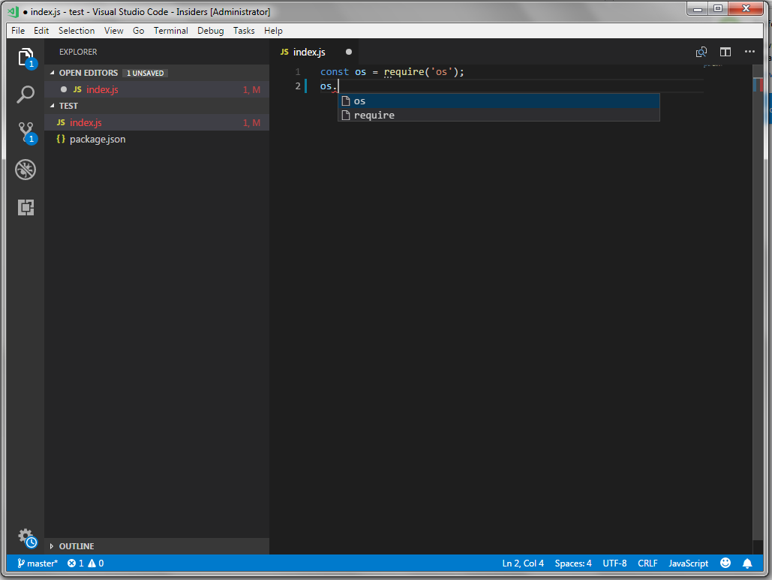Split the editor with split icon
772x580 pixels.
pos(725,53)
